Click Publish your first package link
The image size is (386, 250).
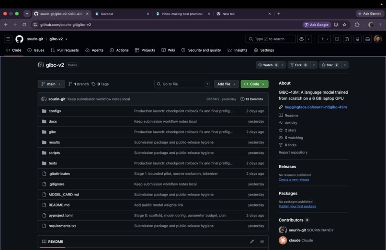[x=297, y=206]
